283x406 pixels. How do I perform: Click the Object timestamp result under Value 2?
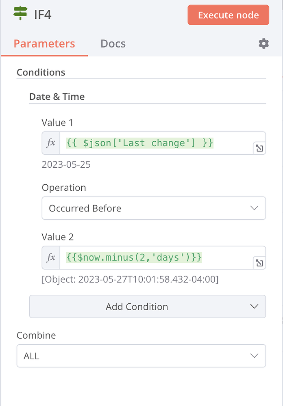pyautogui.click(x=130, y=280)
